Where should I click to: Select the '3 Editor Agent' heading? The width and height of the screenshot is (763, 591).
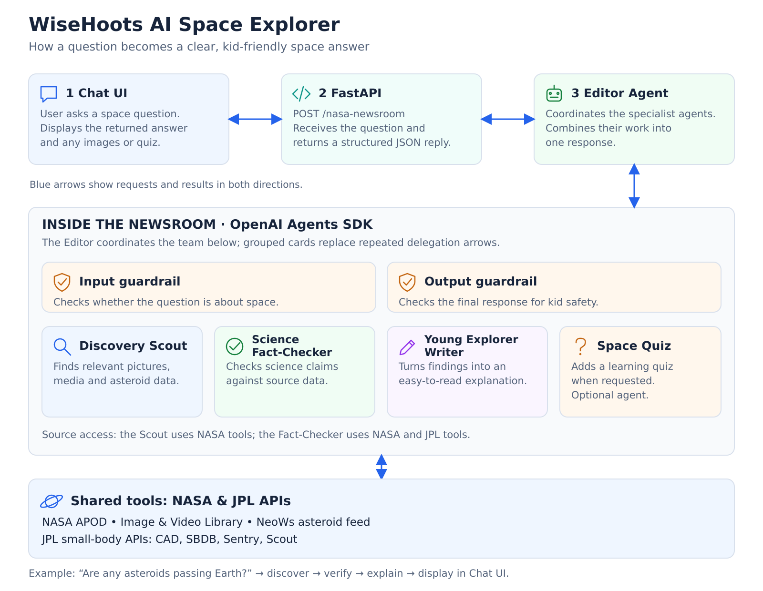[x=620, y=93]
